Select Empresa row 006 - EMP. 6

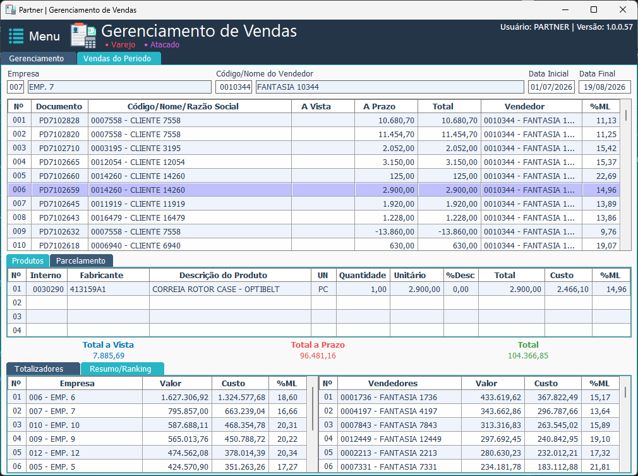pos(158,398)
